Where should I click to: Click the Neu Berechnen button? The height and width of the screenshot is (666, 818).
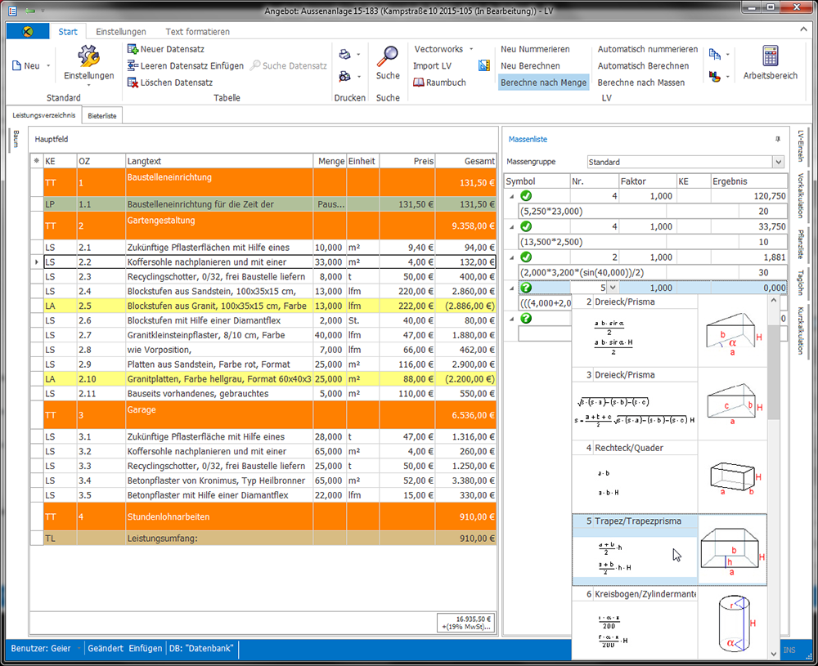pos(530,65)
